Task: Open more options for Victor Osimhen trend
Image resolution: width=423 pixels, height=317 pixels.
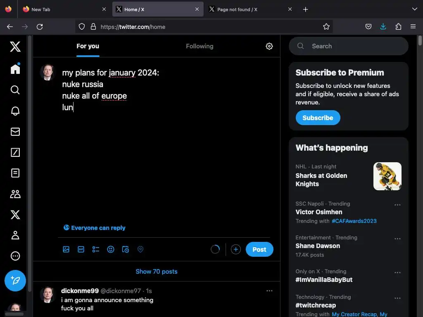Action: pyautogui.click(x=397, y=205)
